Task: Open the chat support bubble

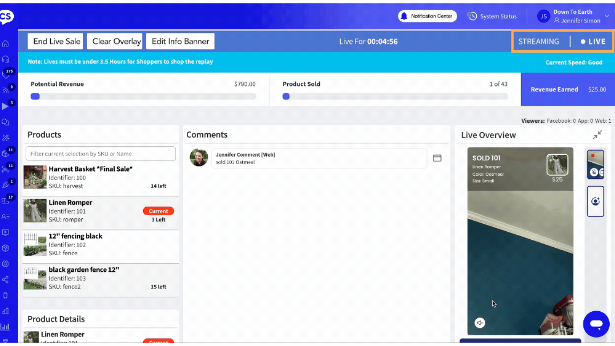Action: [x=596, y=324]
